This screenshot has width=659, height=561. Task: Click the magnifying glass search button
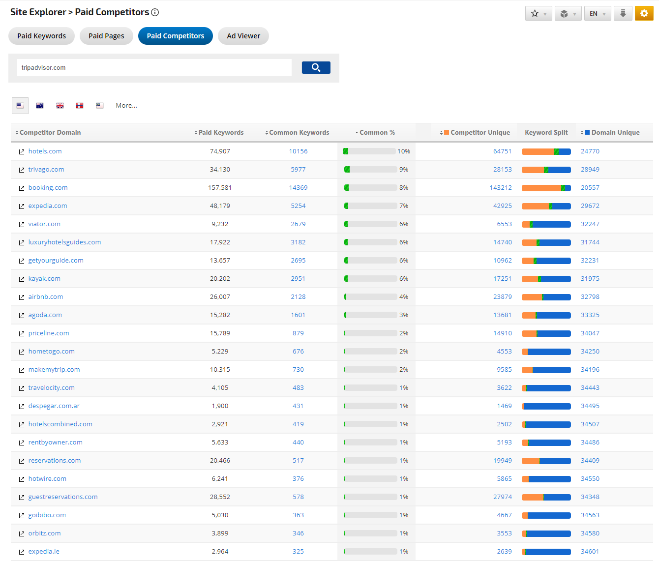[316, 67]
